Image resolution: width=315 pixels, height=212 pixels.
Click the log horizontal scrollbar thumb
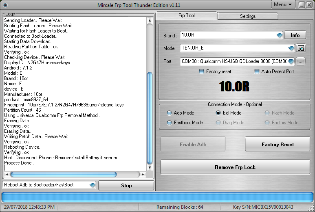point(64,174)
